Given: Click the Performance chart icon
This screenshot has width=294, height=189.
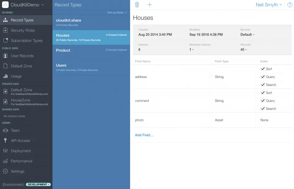Looking at the screenshot, I should click(x=5, y=161).
